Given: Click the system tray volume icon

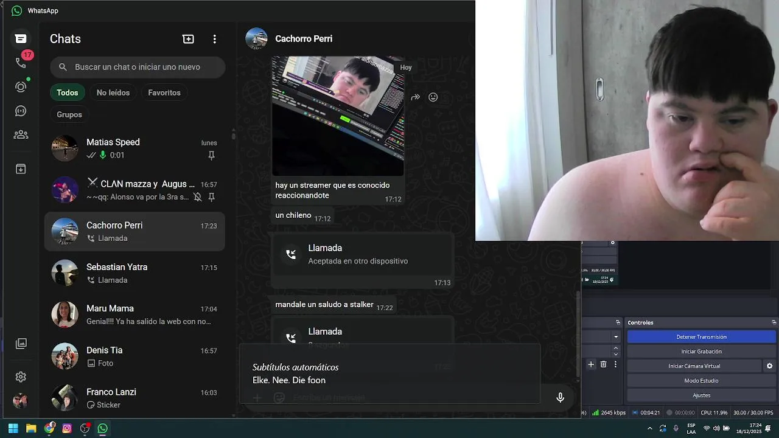Looking at the screenshot, I should (716, 428).
